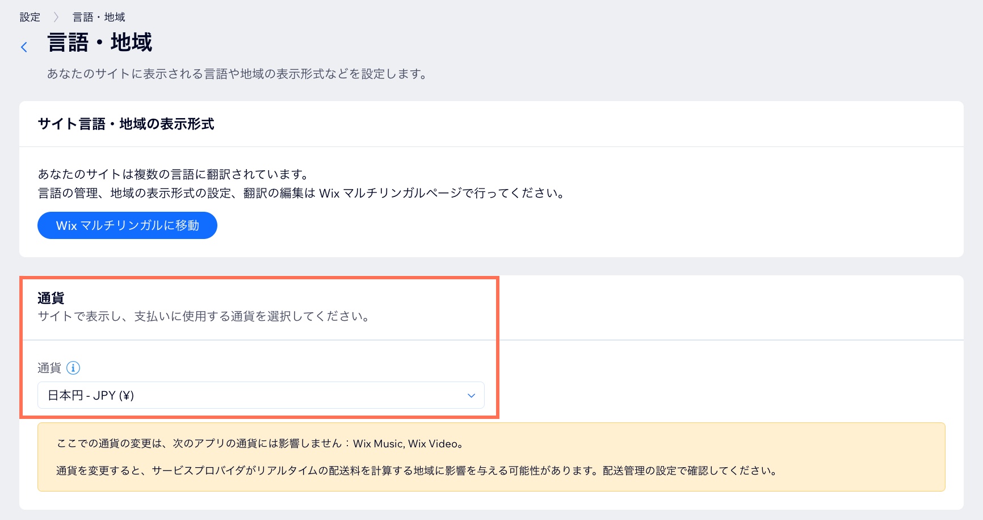Click the 通貨 field label
The height and width of the screenshot is (520, 983).
(x=49, y=368)
